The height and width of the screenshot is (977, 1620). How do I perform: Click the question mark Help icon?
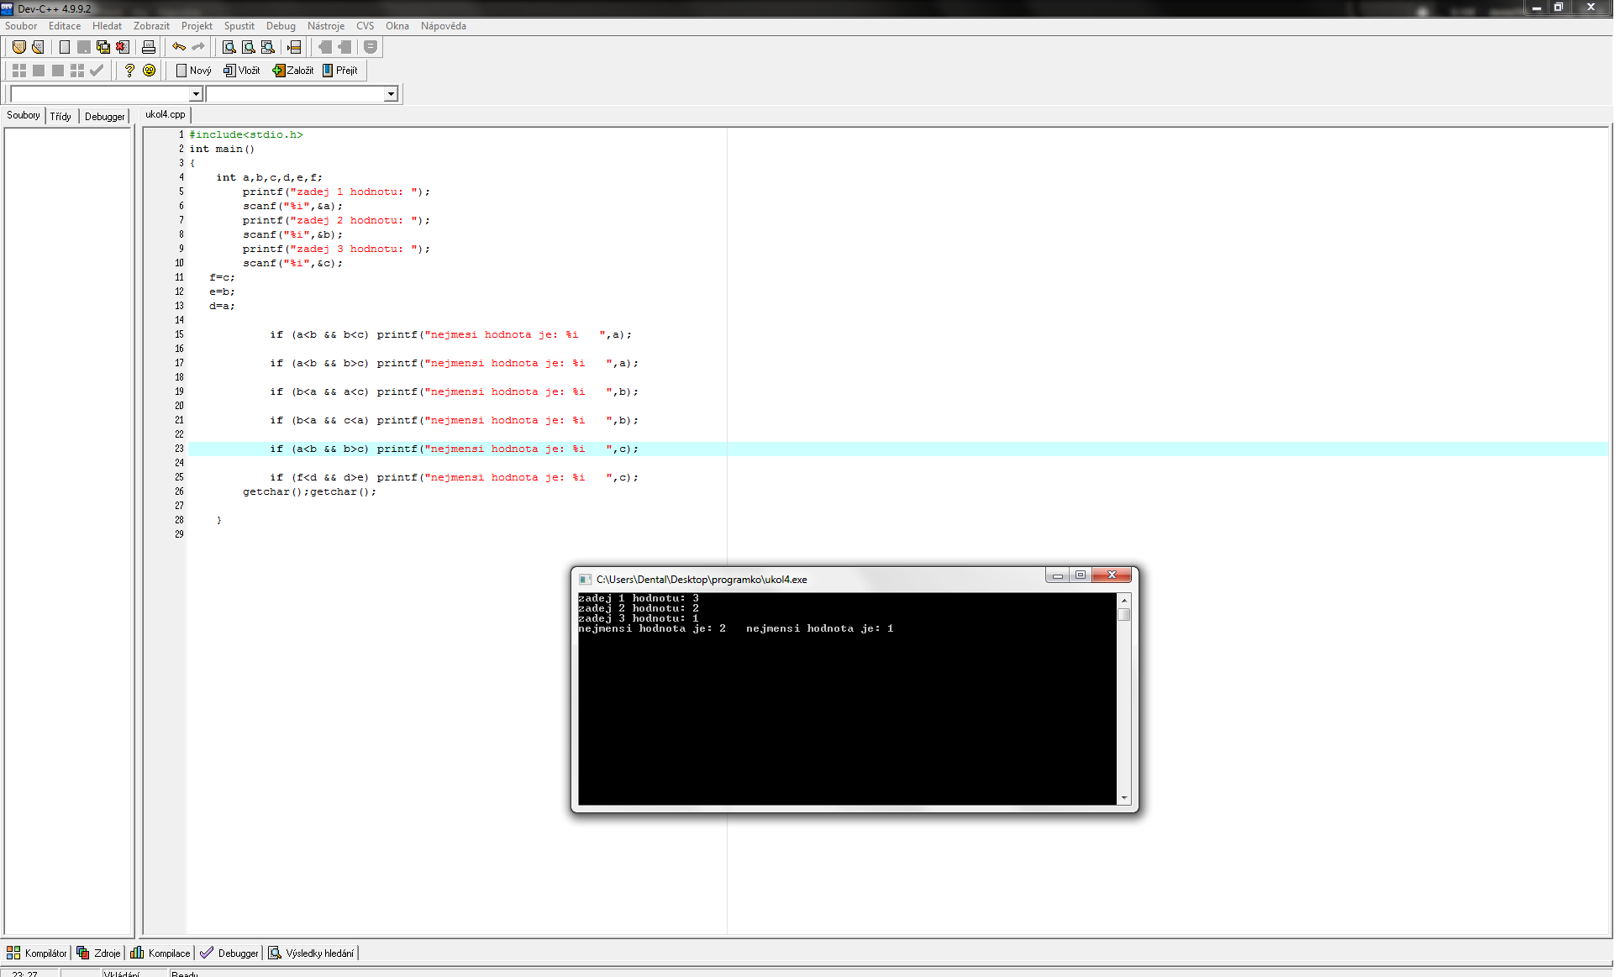coord(129,71)
